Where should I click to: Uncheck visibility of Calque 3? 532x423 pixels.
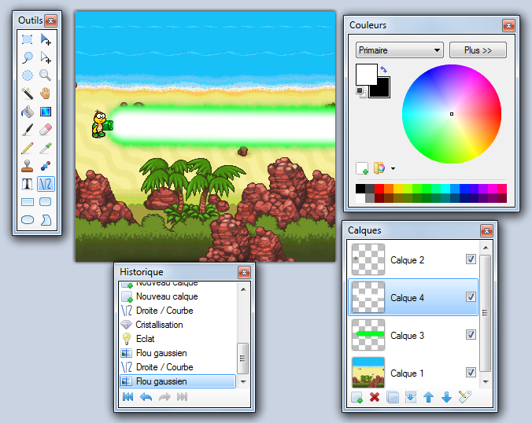click(471, 335)
